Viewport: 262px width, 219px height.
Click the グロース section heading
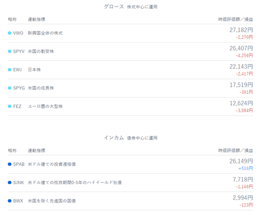114,7
